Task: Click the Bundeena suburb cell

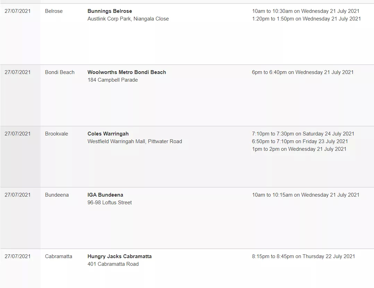Action: [x=57, y=195]
